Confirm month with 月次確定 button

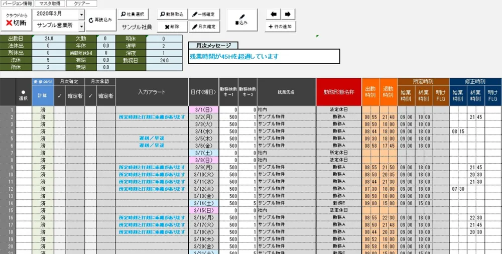204,27
